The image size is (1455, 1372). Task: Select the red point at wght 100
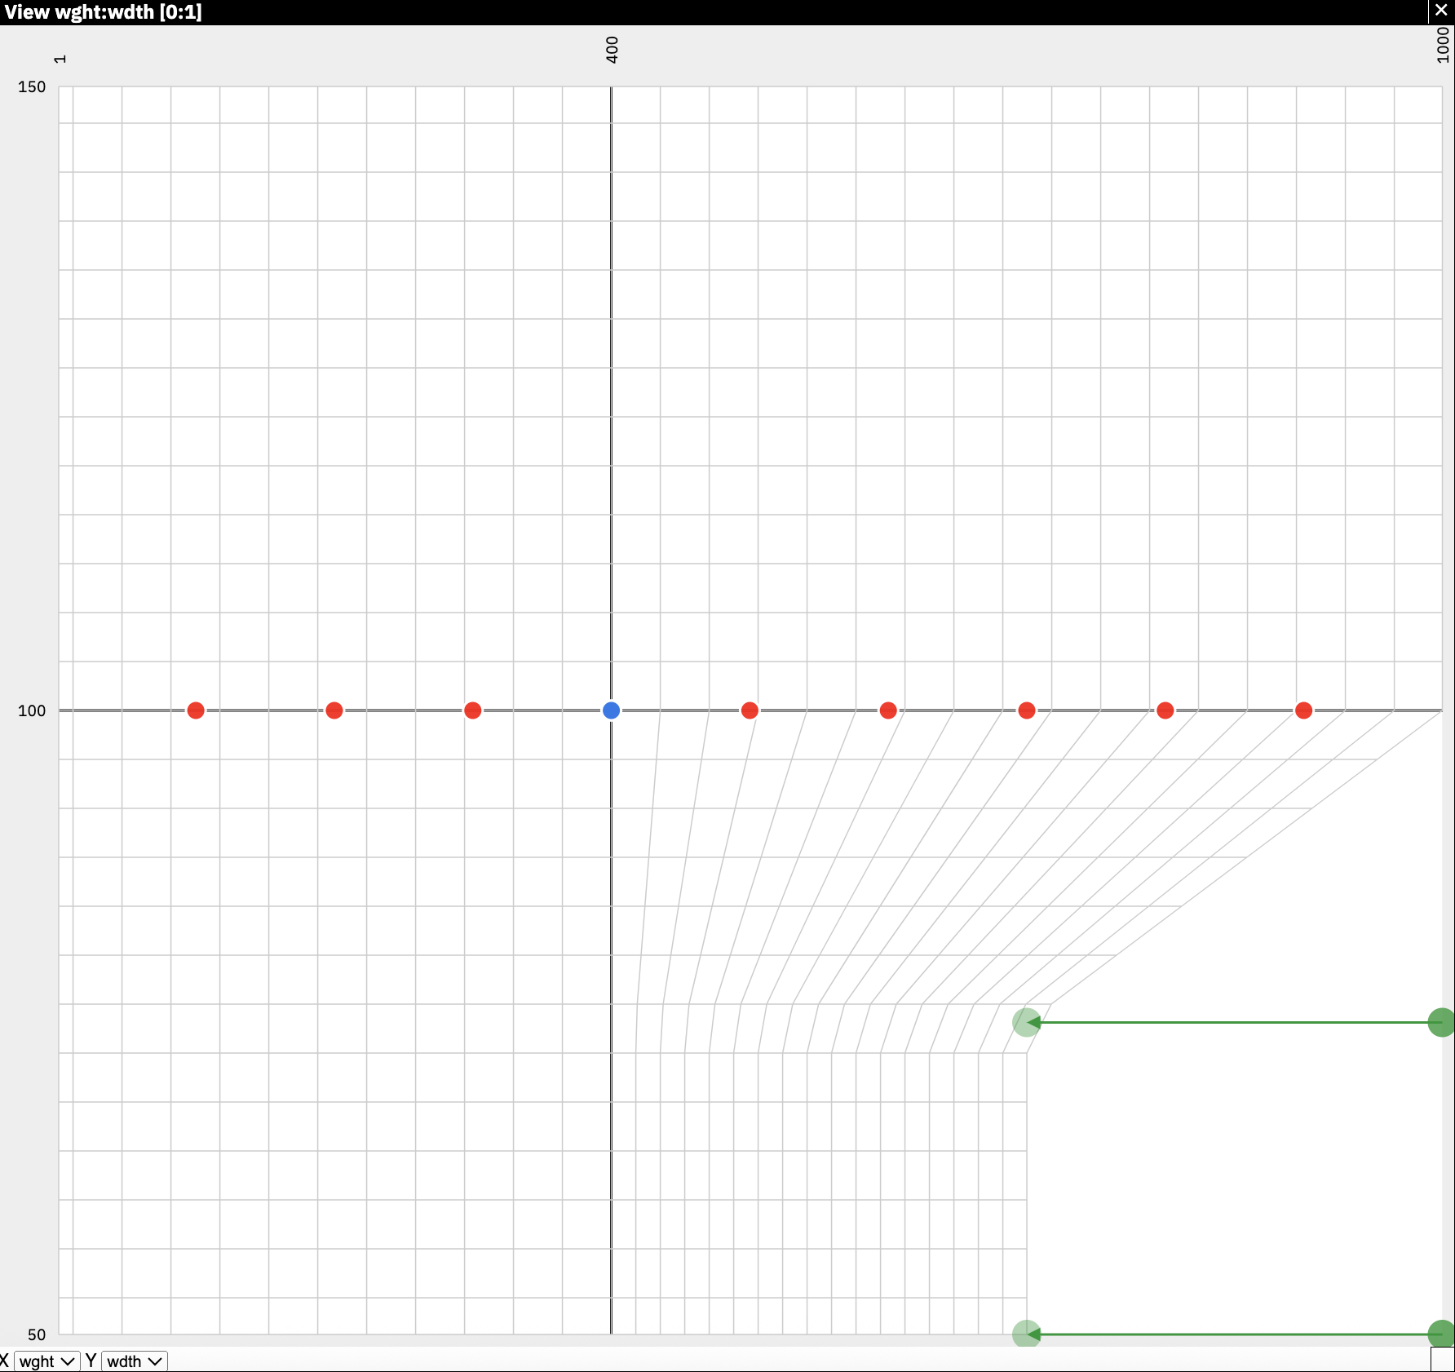pos(196,710)
